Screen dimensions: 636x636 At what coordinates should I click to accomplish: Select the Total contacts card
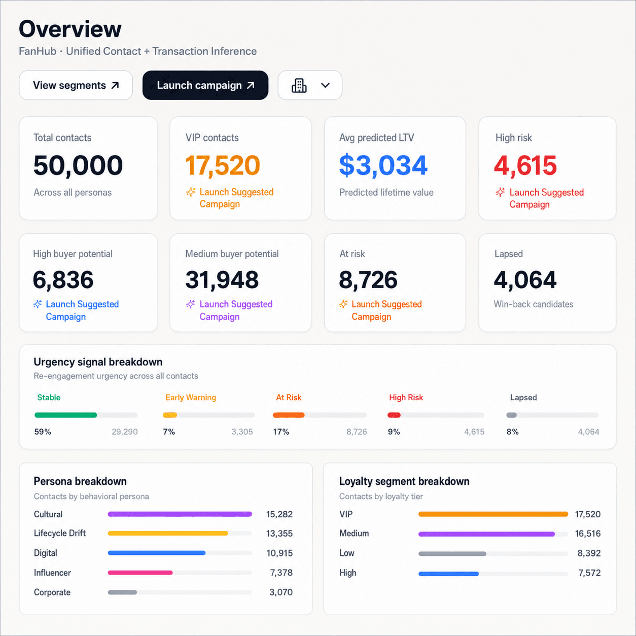tap(88, 168)
